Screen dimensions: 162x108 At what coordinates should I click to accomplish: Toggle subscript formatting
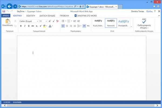coord(37,26)
